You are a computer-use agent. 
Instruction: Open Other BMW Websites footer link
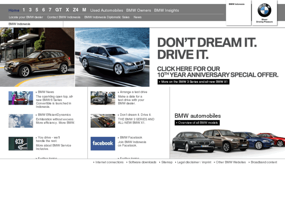(x=231, y=162)
